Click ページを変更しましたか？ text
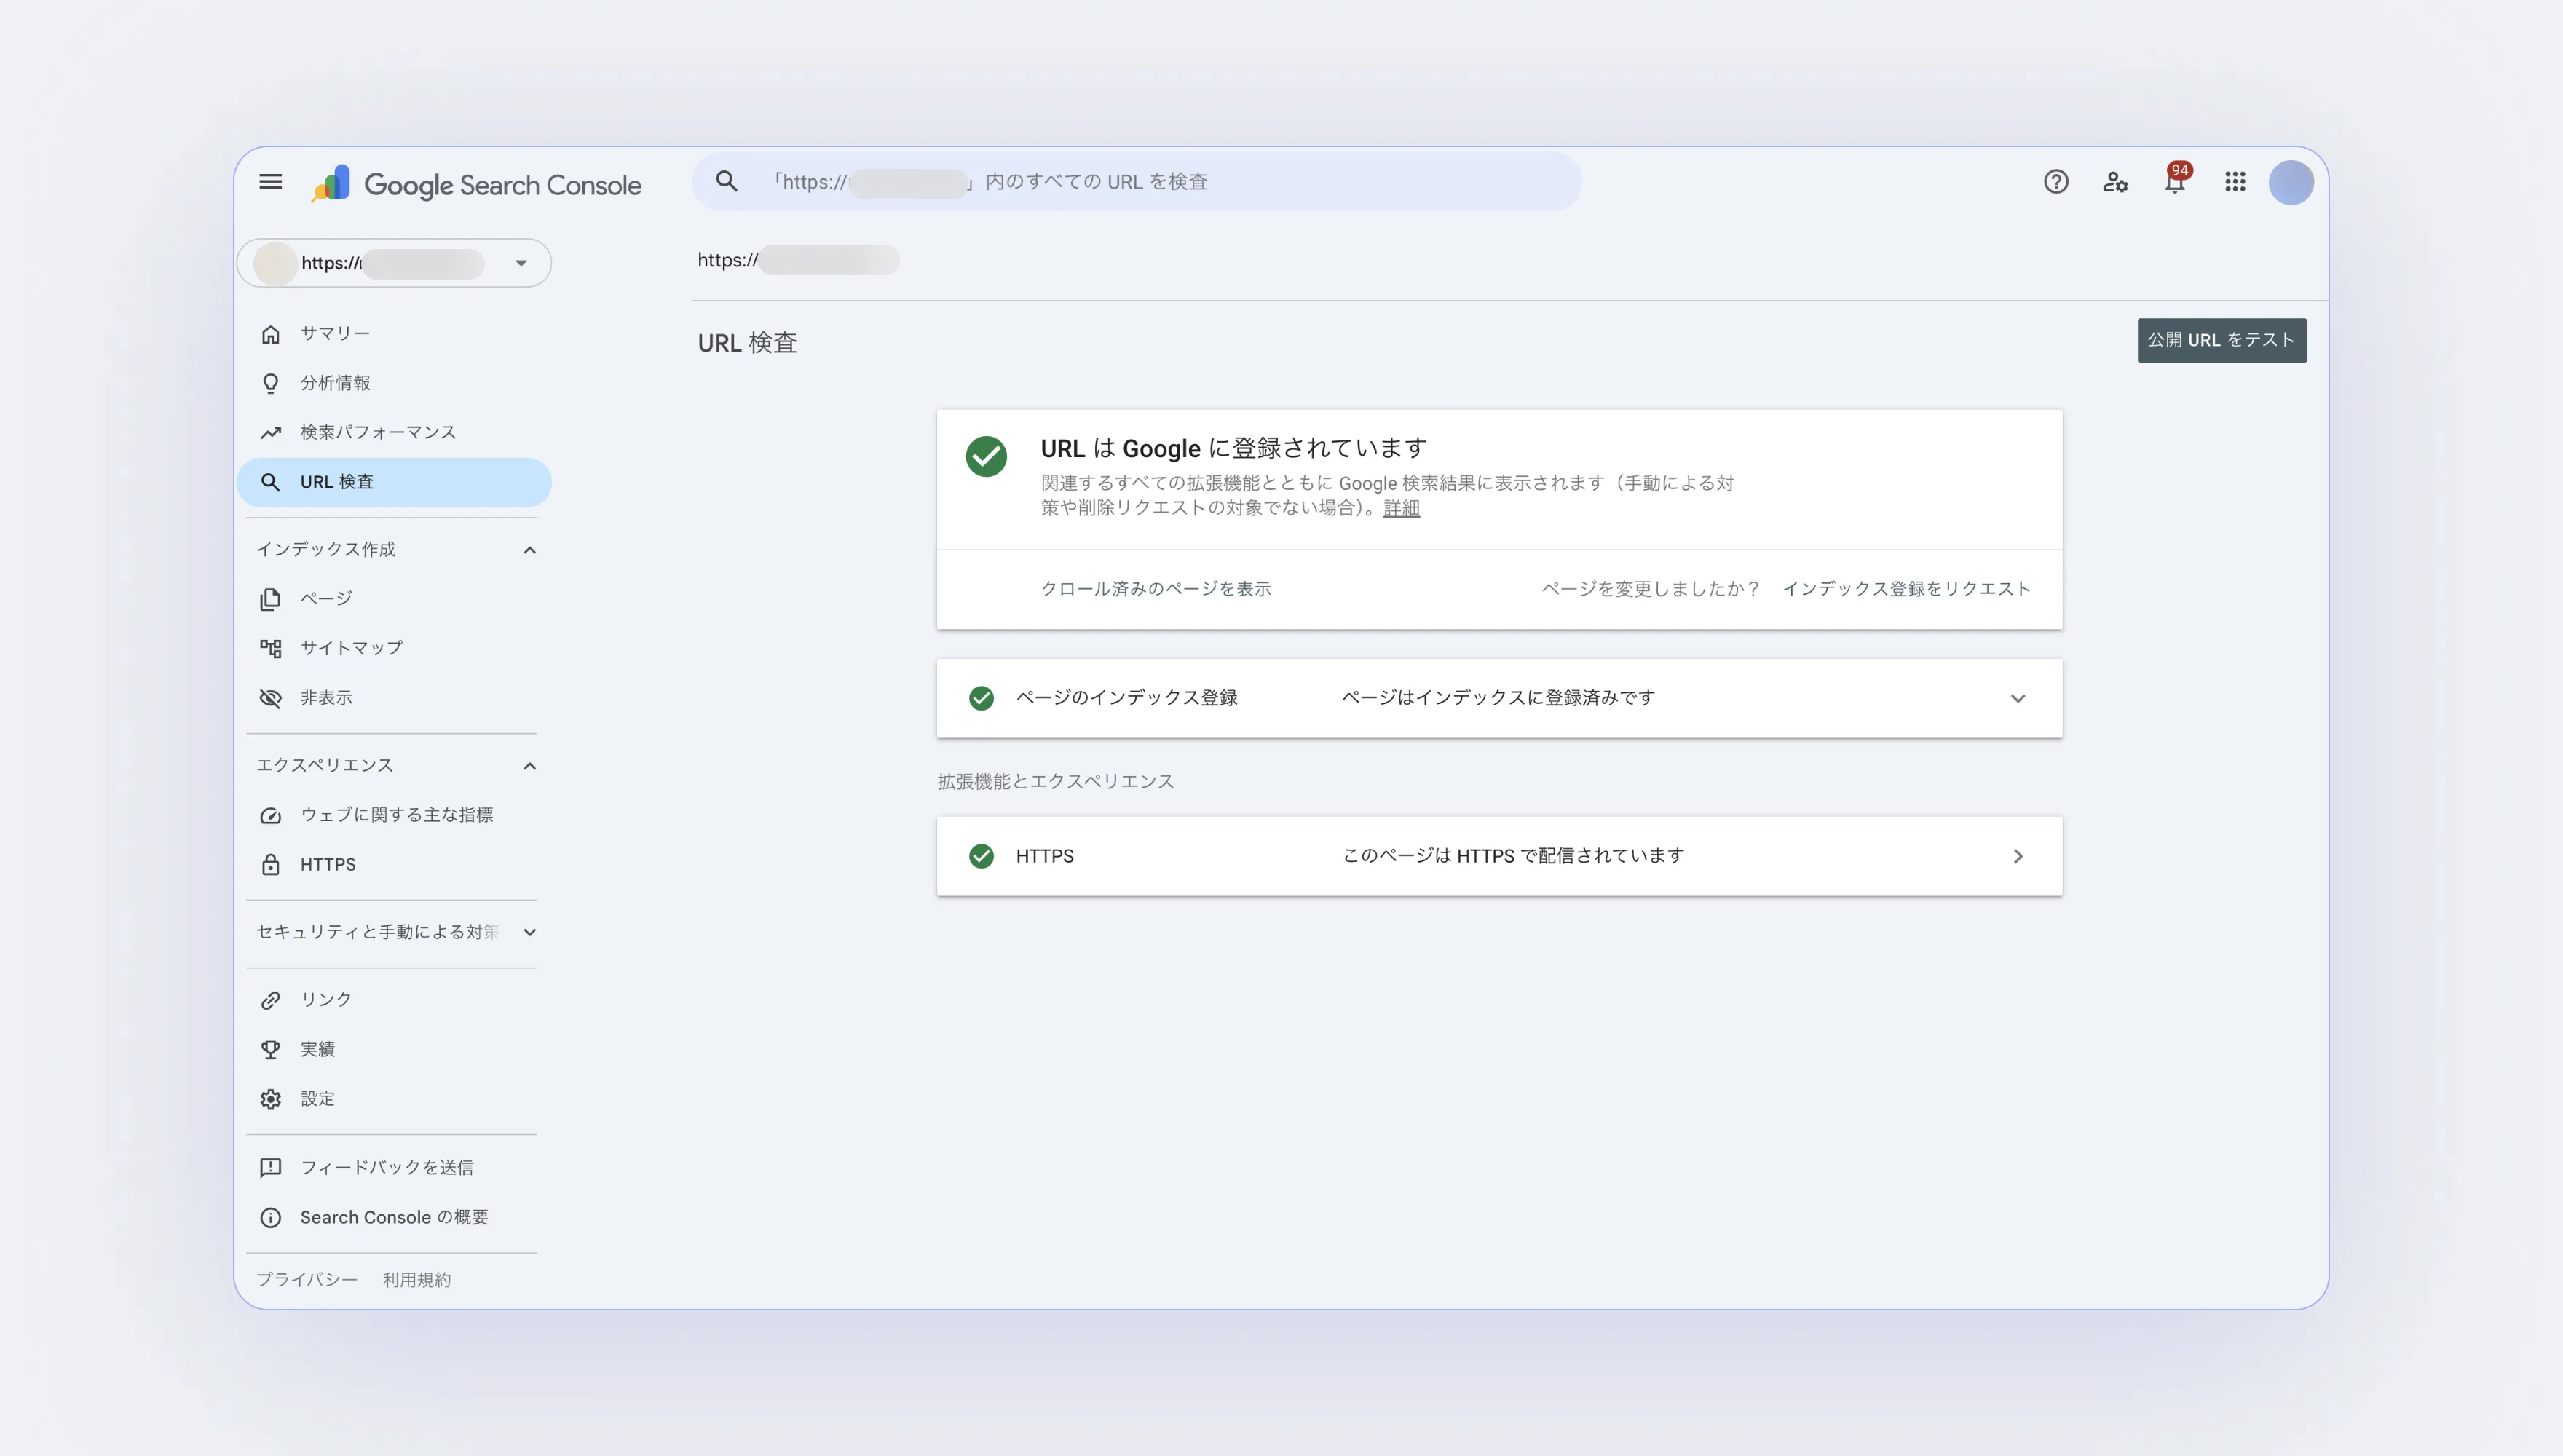 pyautogui.click(x=1650, y=589)
